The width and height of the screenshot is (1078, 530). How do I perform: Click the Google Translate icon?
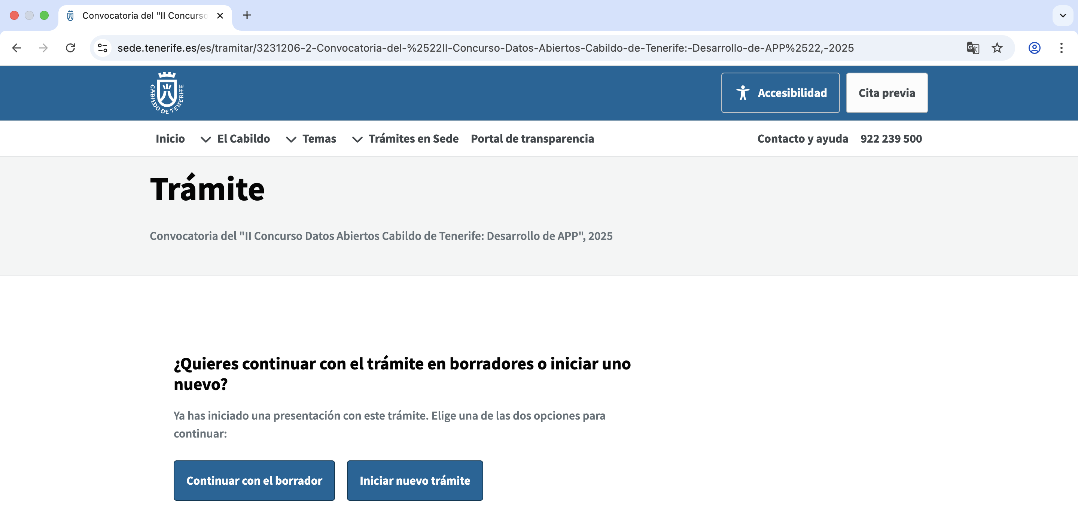tap(972, 48)
